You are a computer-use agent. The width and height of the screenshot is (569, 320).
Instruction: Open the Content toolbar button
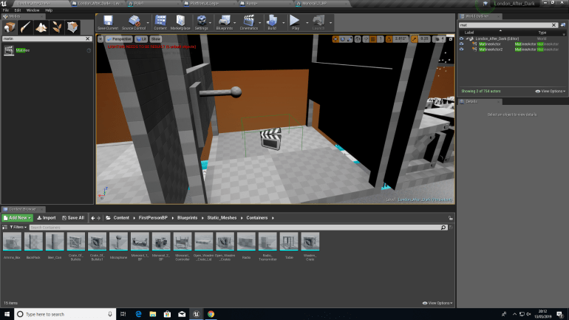tap(160, 22)
